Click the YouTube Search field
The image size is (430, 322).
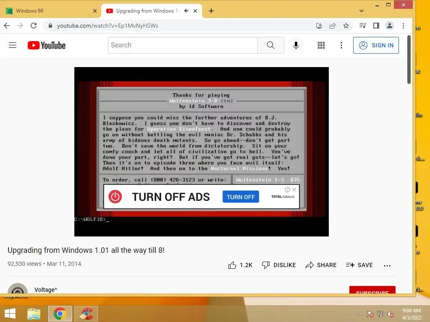coord(183,45)
